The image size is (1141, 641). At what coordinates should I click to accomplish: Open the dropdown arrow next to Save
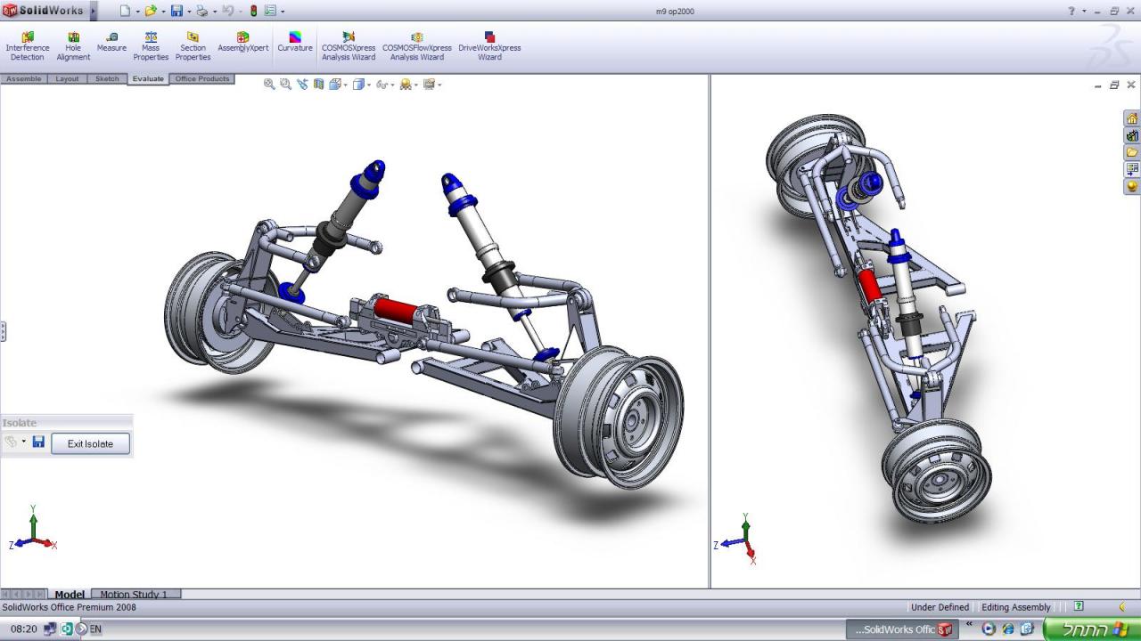(x=188, y=12)
